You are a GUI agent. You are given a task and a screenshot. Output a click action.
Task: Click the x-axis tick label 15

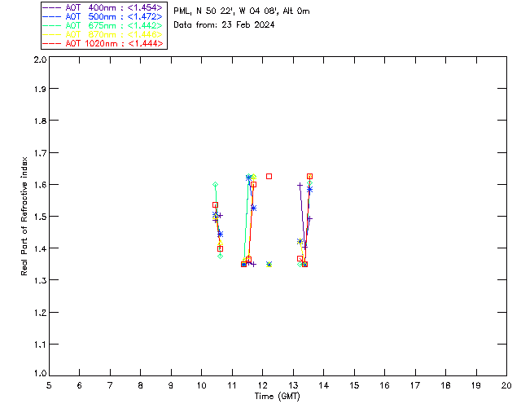point(354,386)
